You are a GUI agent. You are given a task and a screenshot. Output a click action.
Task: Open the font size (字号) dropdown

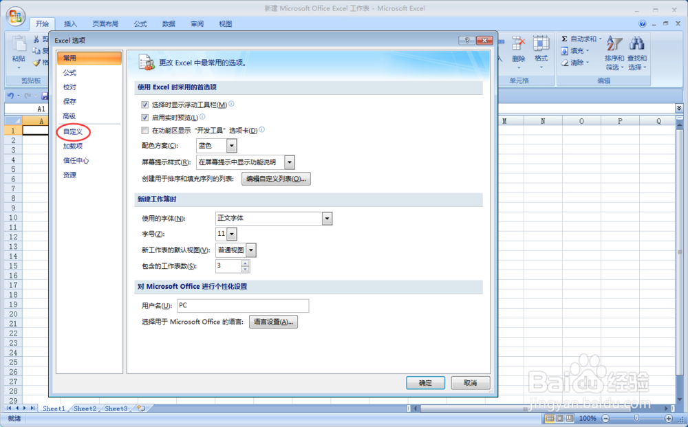(x=232, y=234)
